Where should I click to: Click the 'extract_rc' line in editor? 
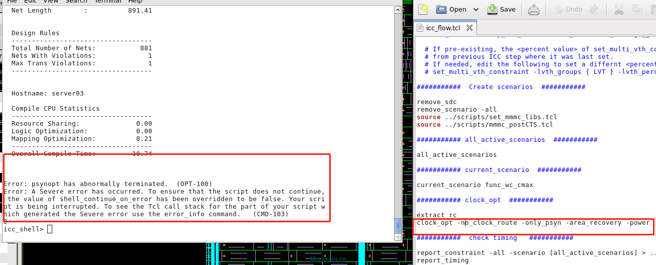pyautogui.click(x=437, y=215)
